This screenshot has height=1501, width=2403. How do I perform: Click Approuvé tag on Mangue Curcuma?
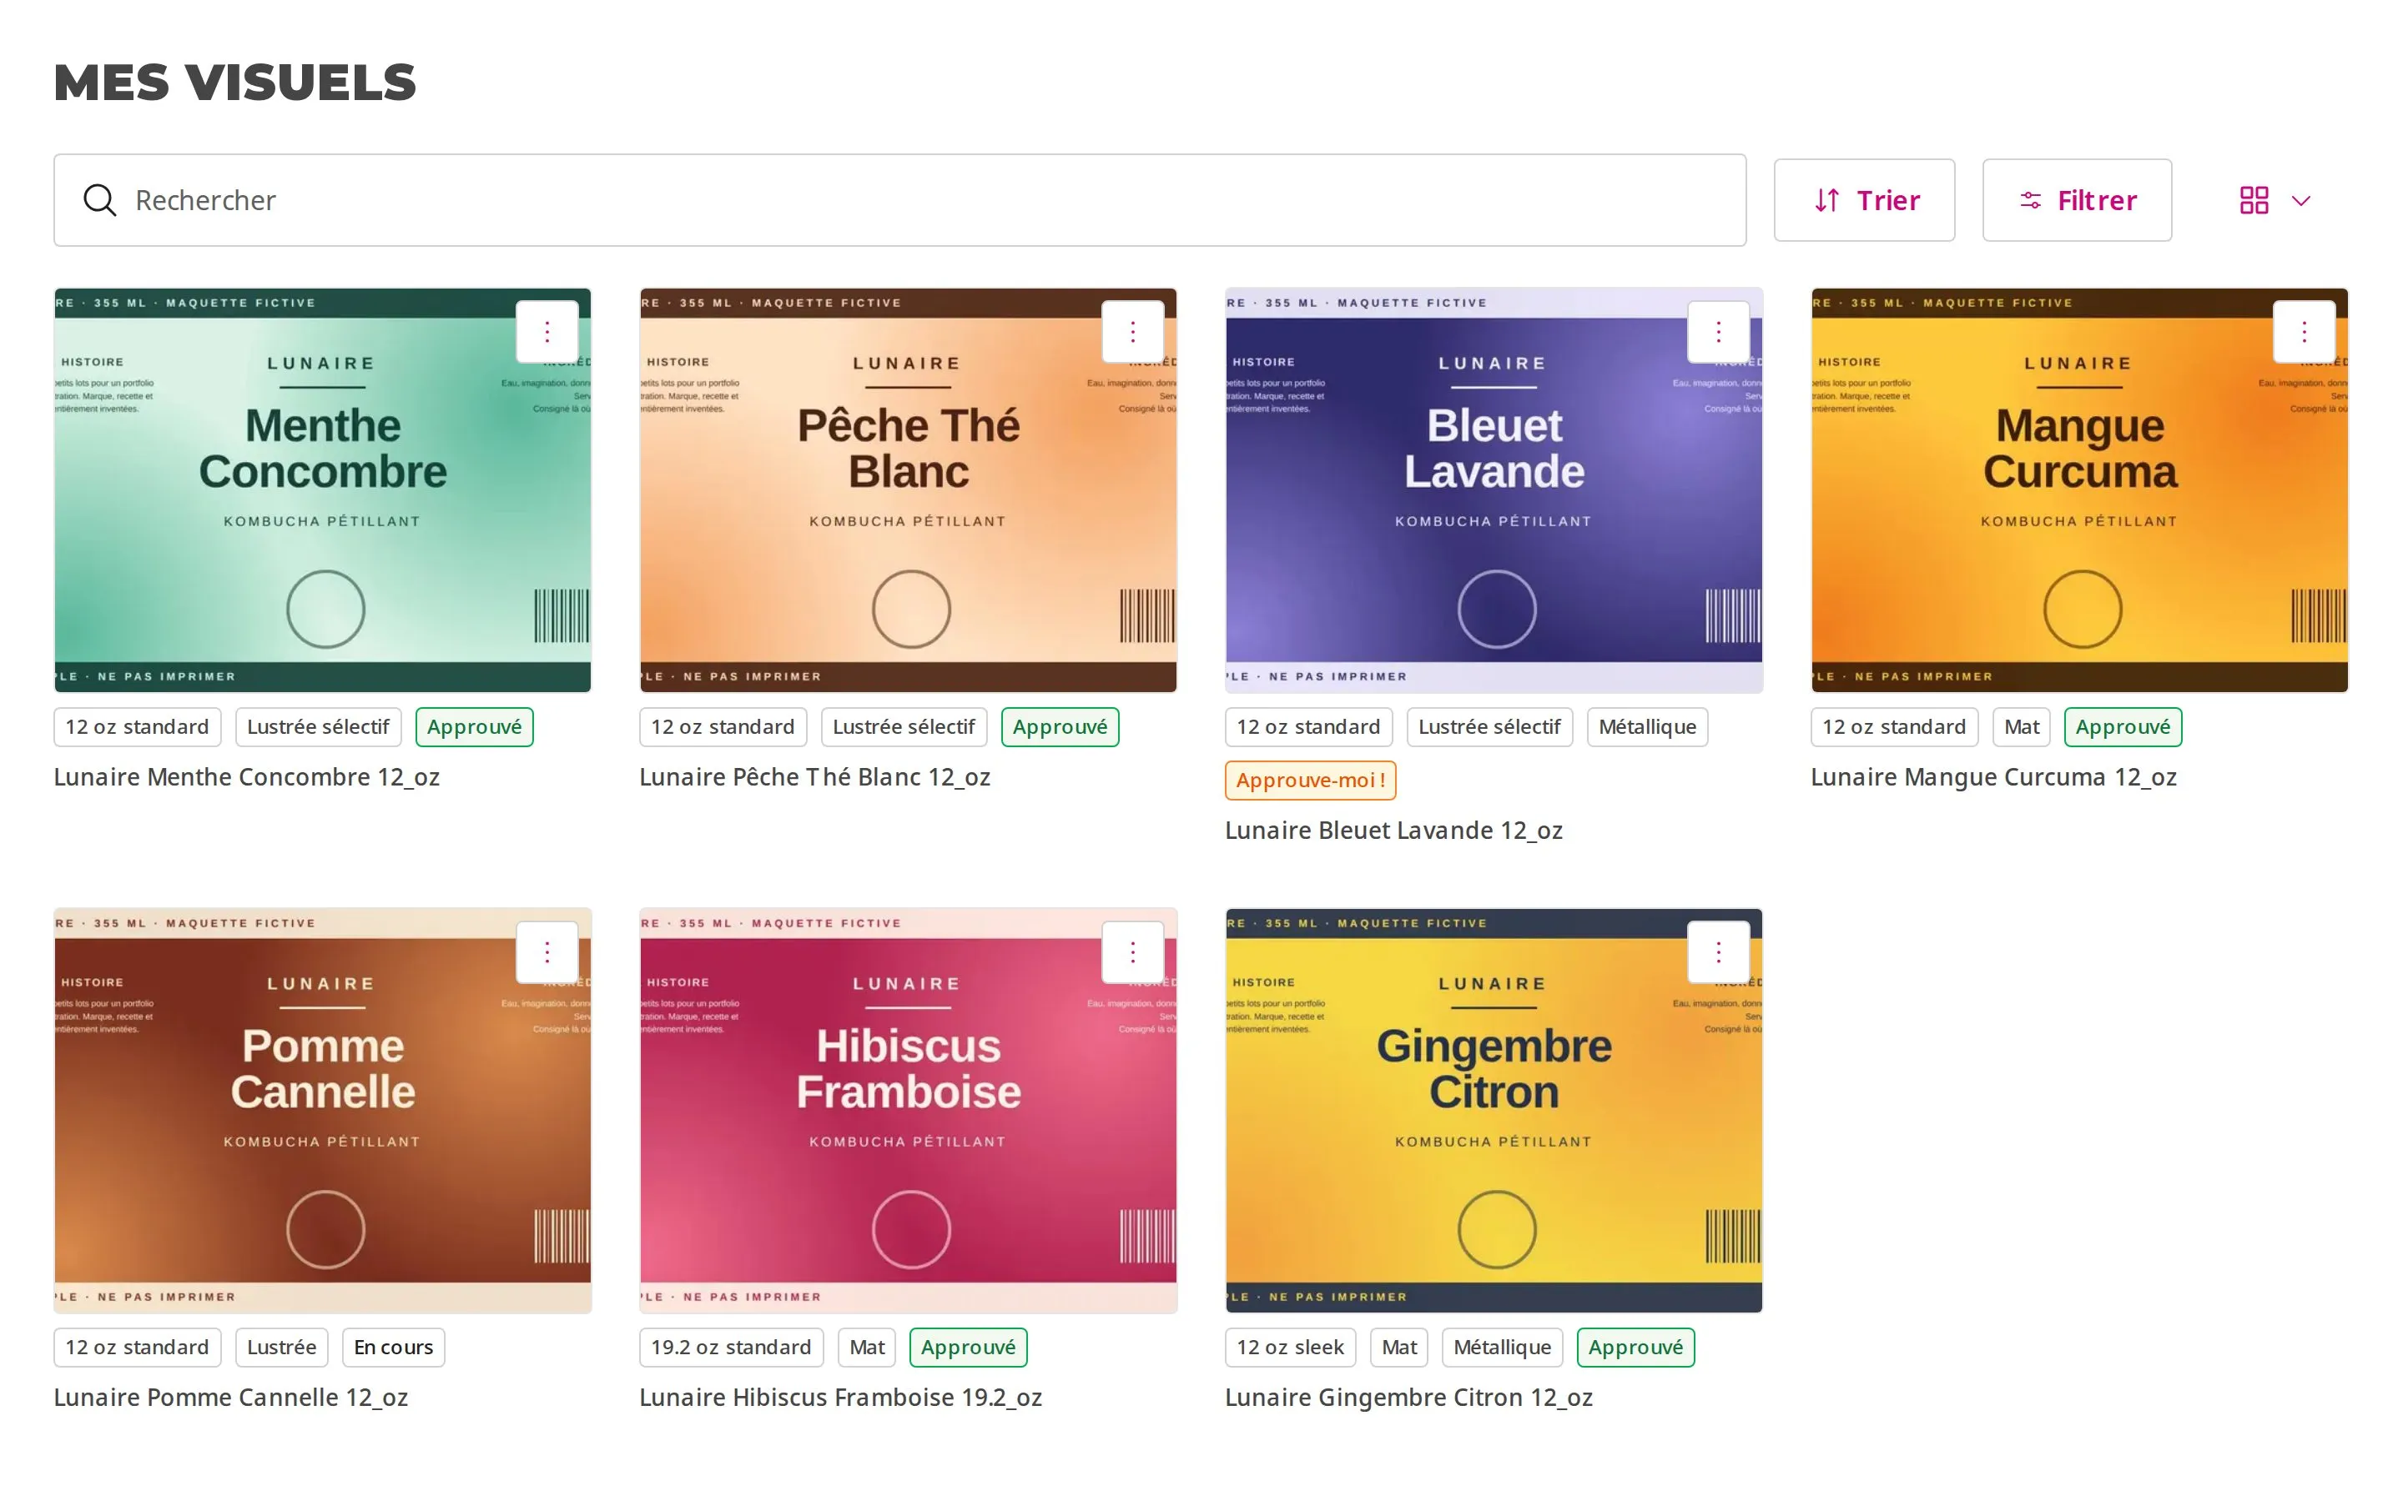[2123, 726]
